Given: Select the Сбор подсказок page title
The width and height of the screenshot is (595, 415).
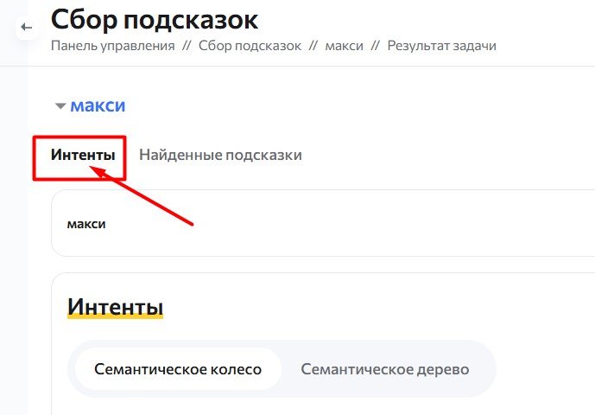Looking at the screenshot, I should point(155,19).
